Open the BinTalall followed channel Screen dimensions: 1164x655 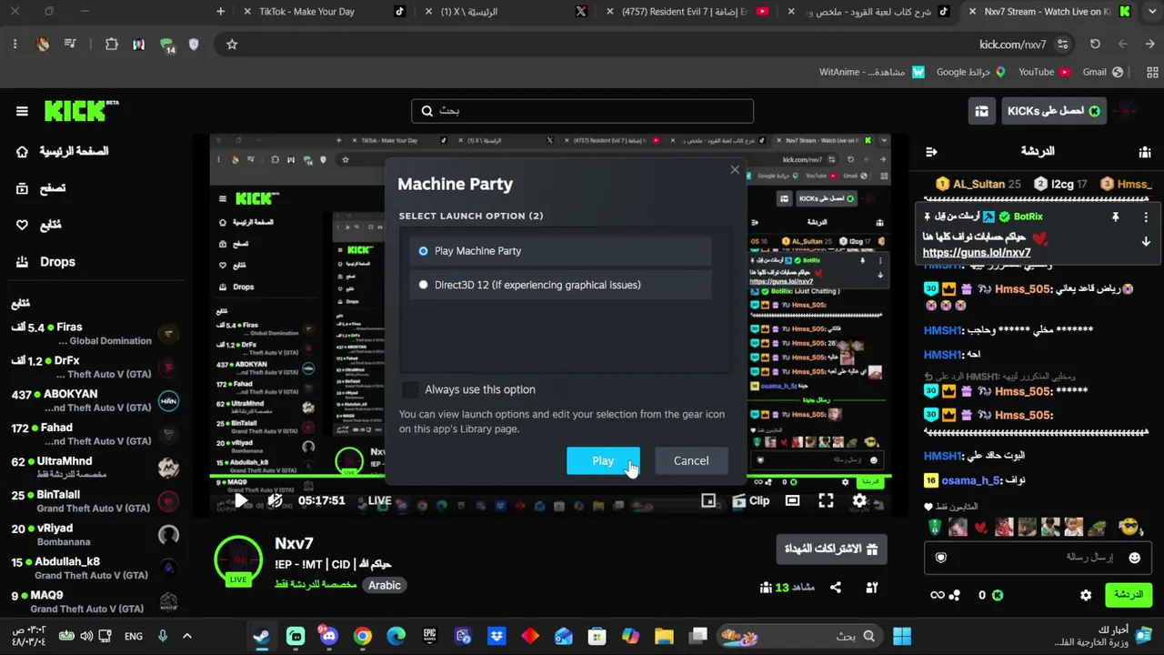coord(95,501)
